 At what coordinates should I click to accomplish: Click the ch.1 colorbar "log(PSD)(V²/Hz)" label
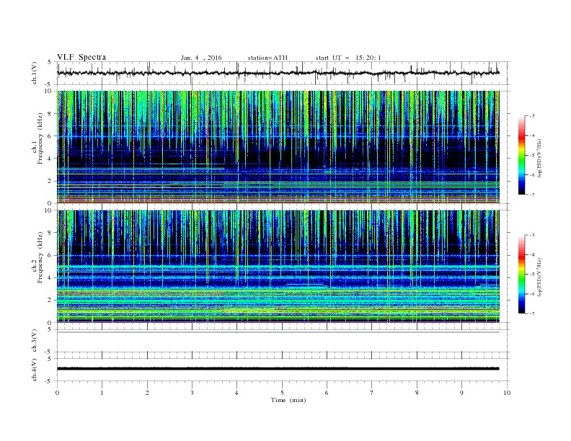[x=539, y=159]
